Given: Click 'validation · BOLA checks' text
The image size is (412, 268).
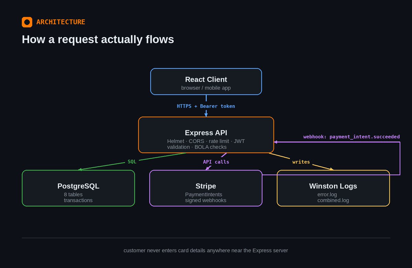Looking at the screenshot, I should click(x=197, y=147).
